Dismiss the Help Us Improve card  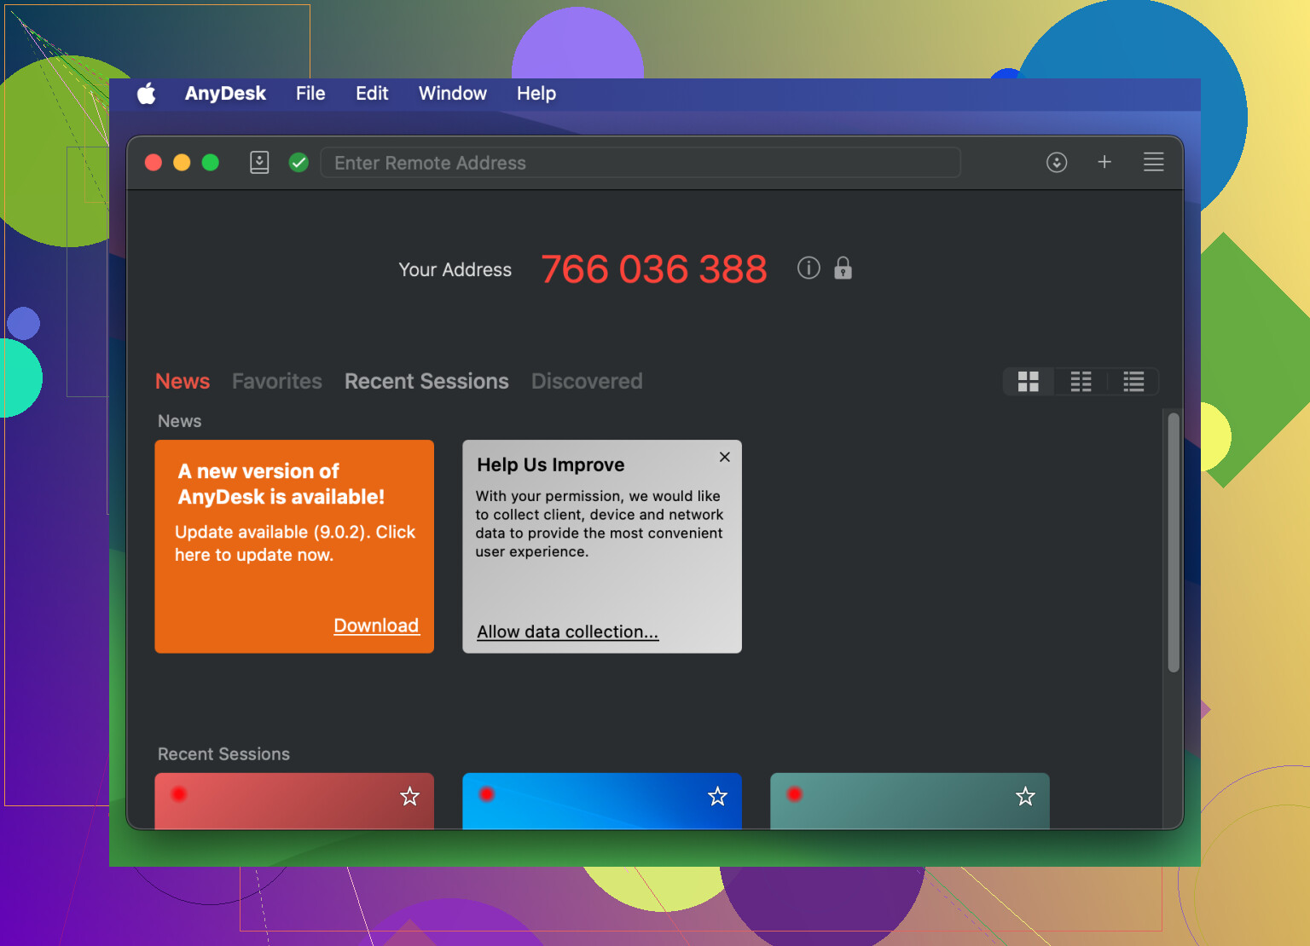[x=725, y=457]
